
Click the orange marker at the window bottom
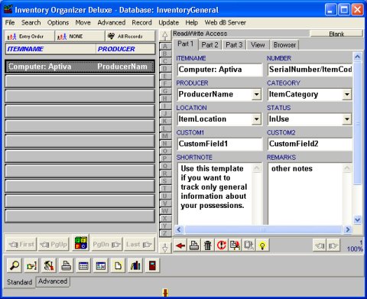165,292
